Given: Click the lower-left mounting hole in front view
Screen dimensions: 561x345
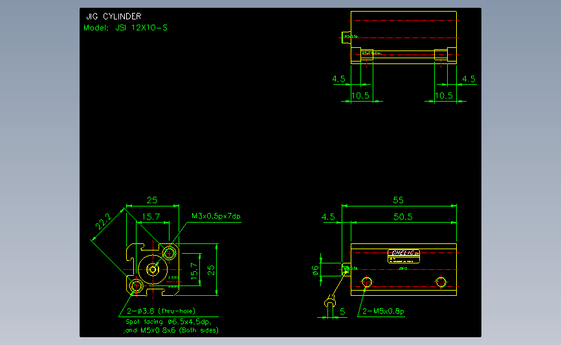Looking at the screenshot, I should pos(137,286).
